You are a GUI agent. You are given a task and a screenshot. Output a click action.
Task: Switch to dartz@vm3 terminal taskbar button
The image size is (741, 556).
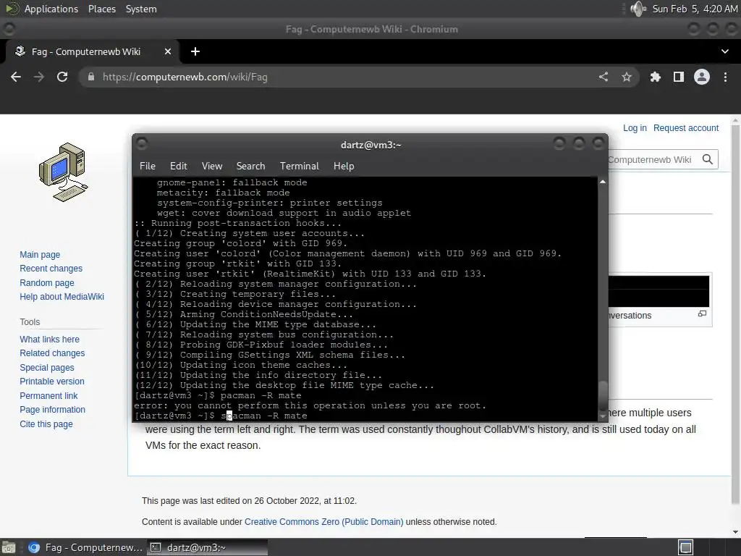(x=208, y=547)
